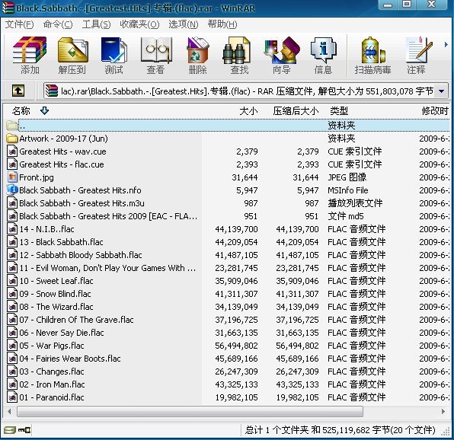The width and height of the screenshot is (454, 440).
Task: Open the 查看 (View) toolbar icon
Action: point(155,49)
